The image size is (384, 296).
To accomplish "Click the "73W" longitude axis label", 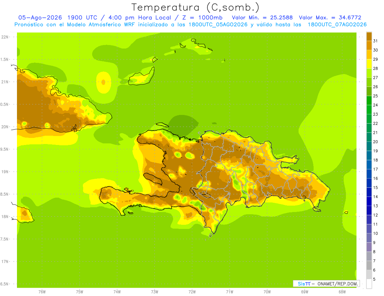I will [155, 292].
